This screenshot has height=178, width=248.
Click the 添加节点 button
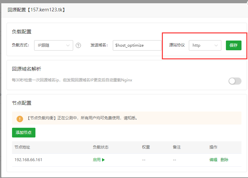coord(24,133)
